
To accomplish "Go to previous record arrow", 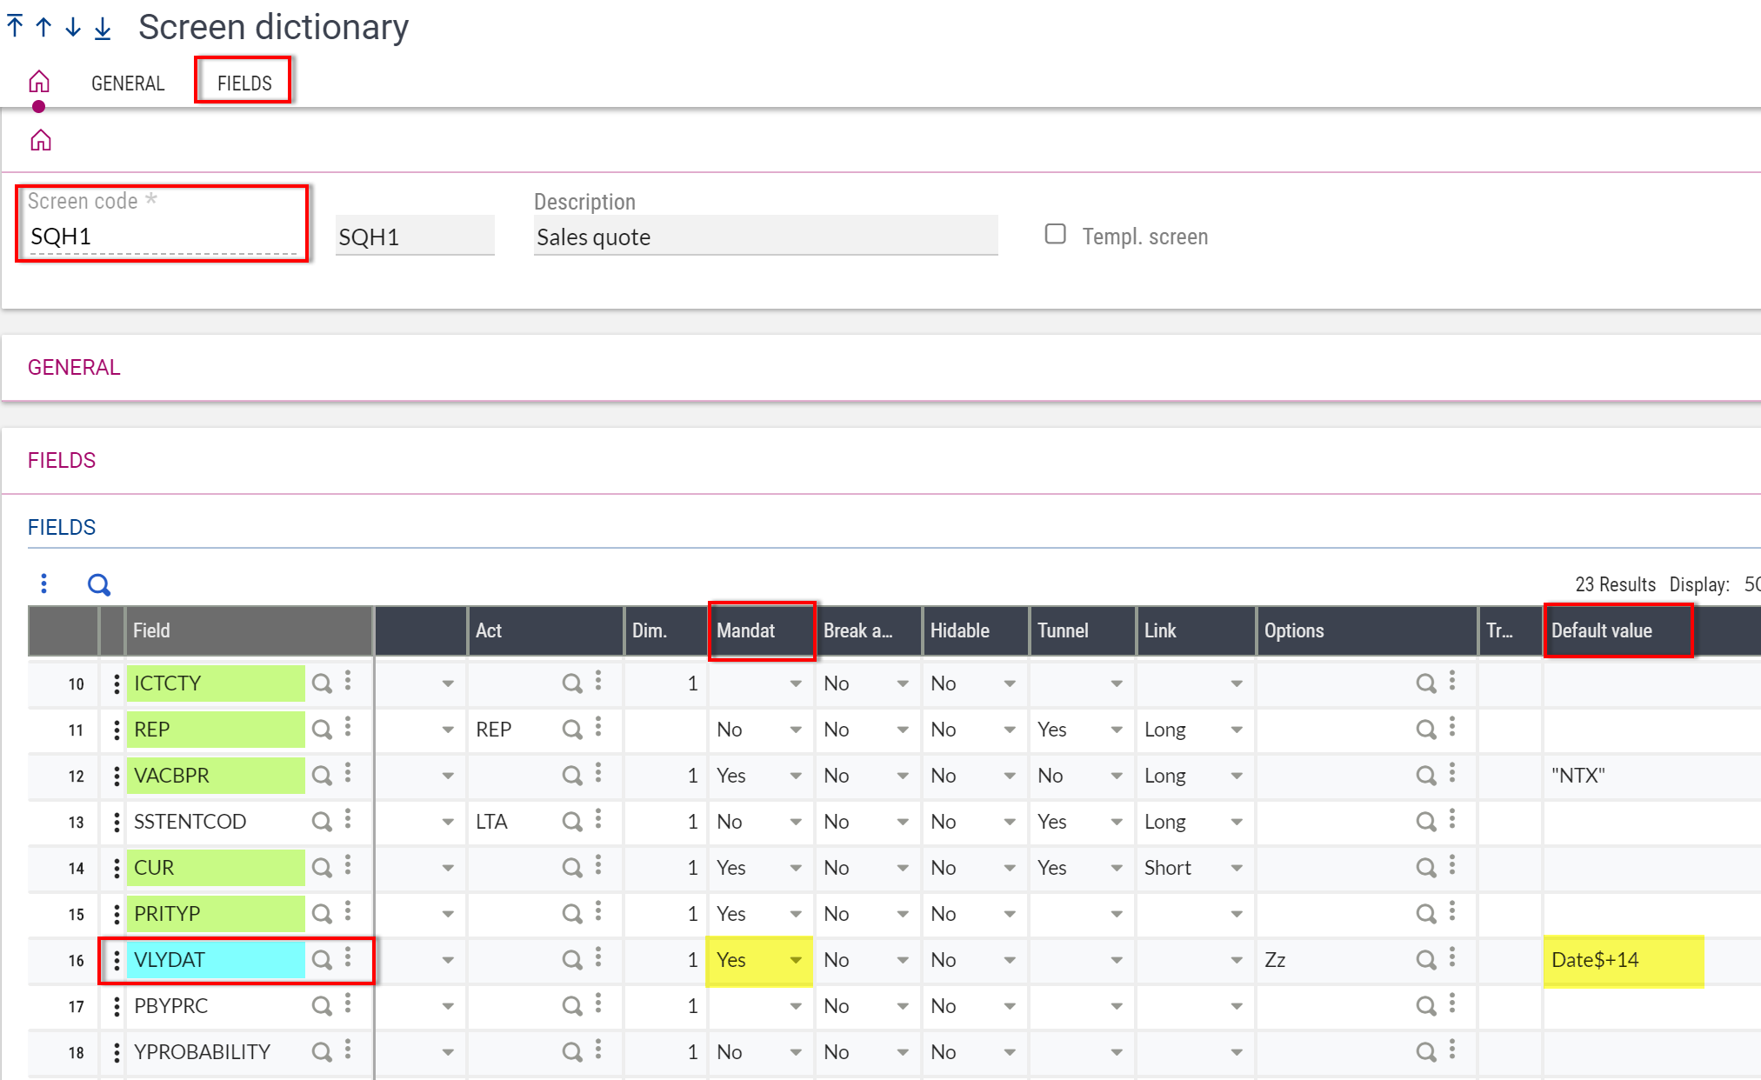I will 43,26.
